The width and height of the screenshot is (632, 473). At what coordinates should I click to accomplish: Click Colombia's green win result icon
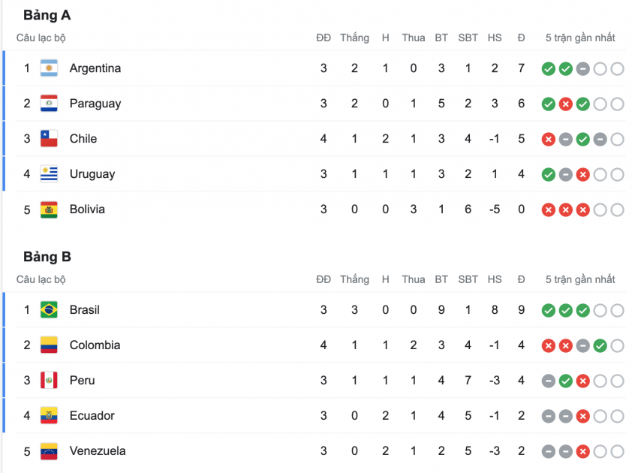pos(600,346)
